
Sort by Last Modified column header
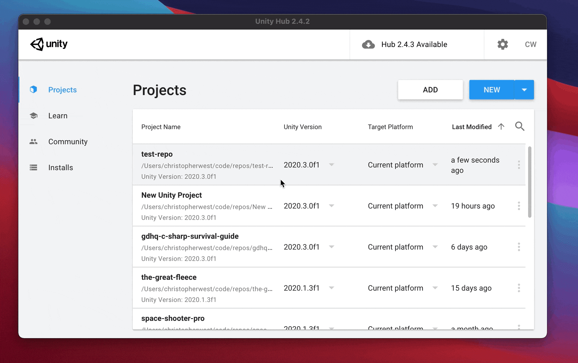click(x=472, y=127)
